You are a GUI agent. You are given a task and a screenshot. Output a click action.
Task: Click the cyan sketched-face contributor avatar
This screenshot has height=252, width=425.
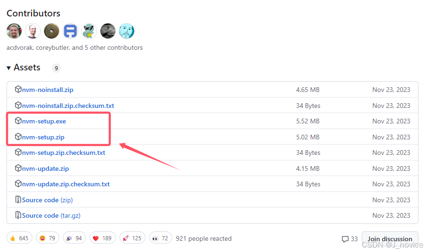(127, 31)
